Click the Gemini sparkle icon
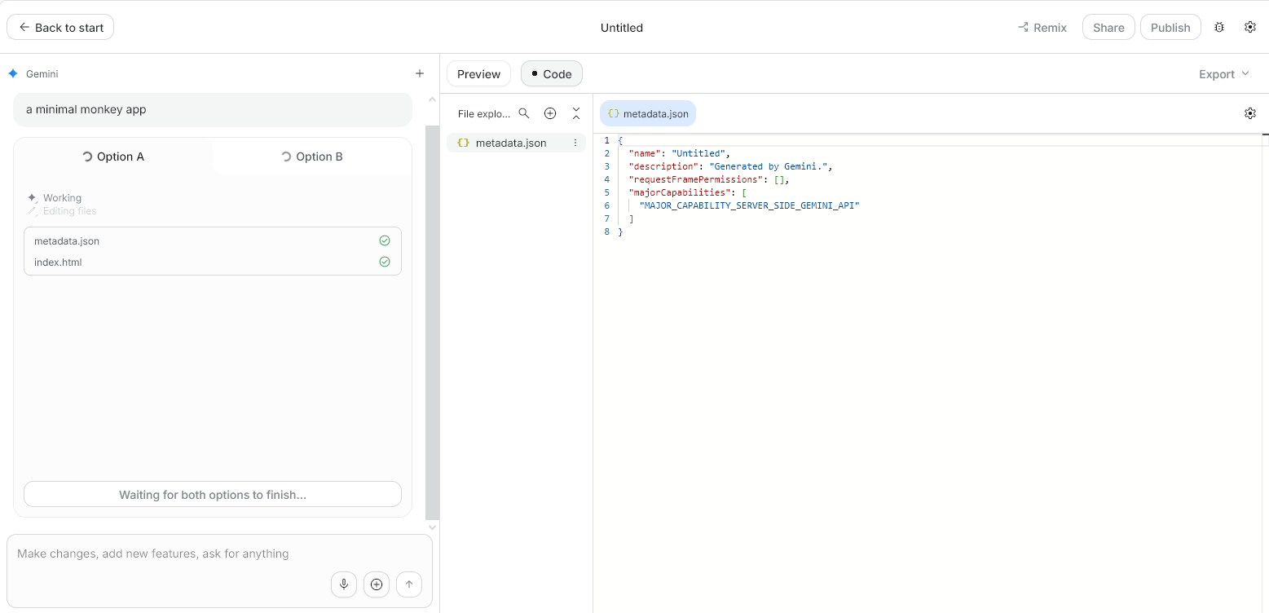Viewport: 1269px width, 613px height. tap(13, 73)
